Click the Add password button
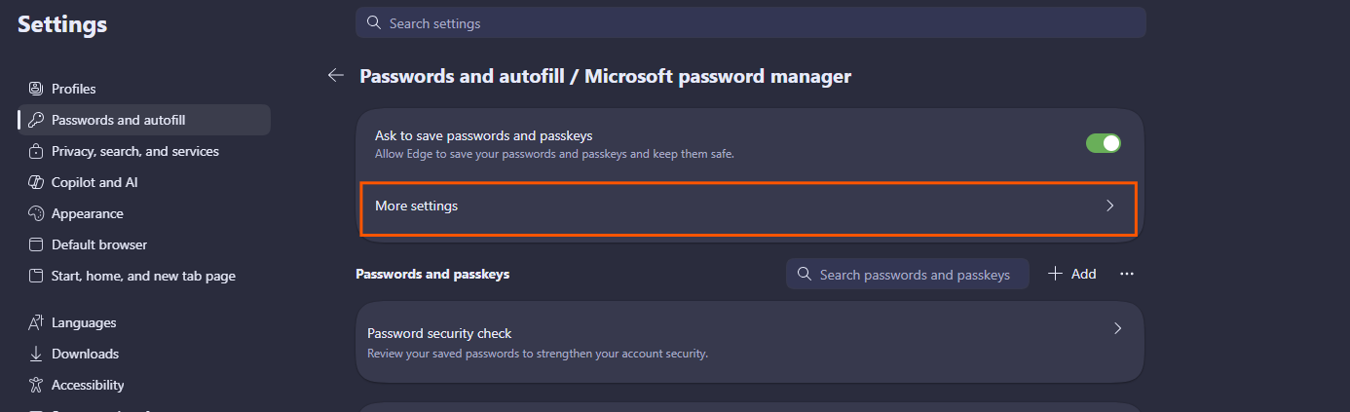The width and height of the screenshot is (1350, 412). point(1072,274)
